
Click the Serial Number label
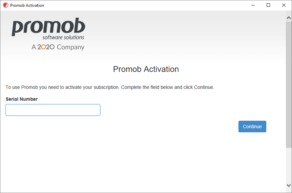coord(22,99)
